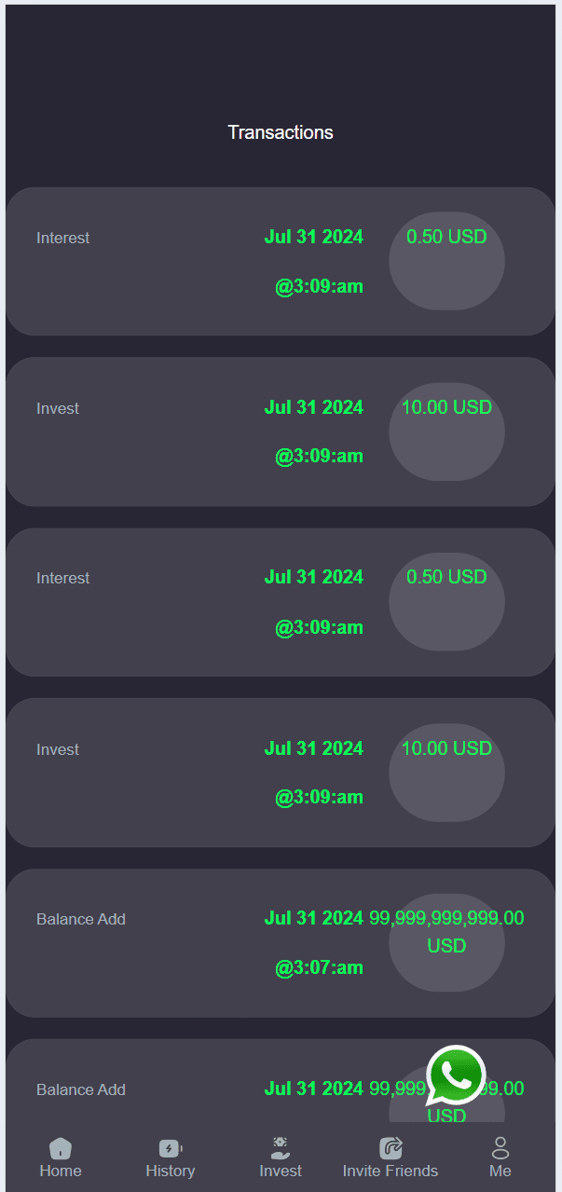The height and width of the screenshot is (1192, 562).
Task: Open the Me profile icon
Action: [500, 1147]
